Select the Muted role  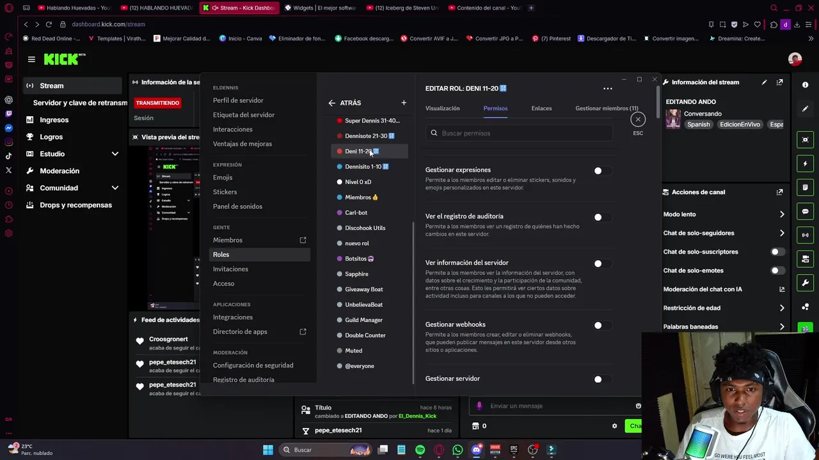[369, 351]
